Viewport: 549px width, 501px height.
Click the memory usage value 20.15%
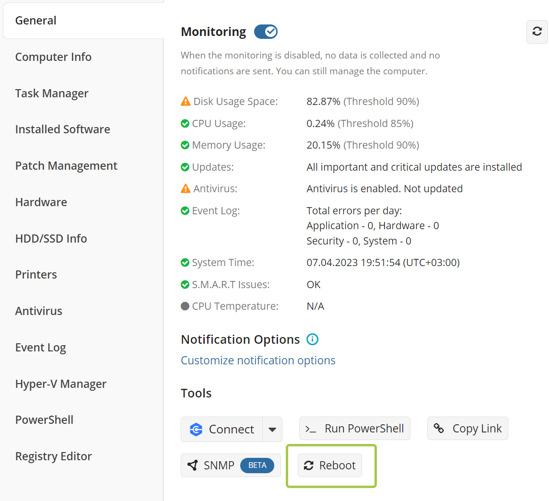[x=323, y=145]
